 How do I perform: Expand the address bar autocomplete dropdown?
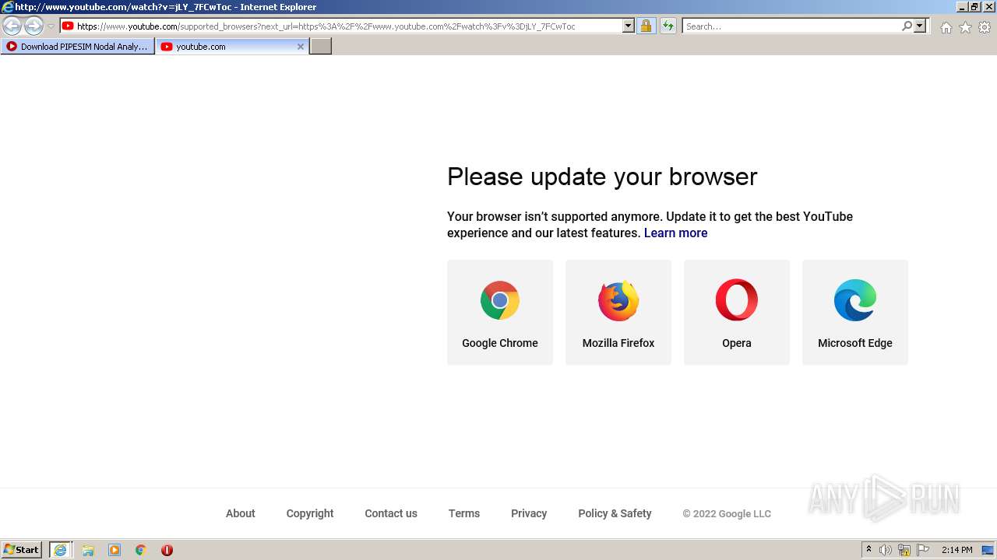[x=629, y=26]
